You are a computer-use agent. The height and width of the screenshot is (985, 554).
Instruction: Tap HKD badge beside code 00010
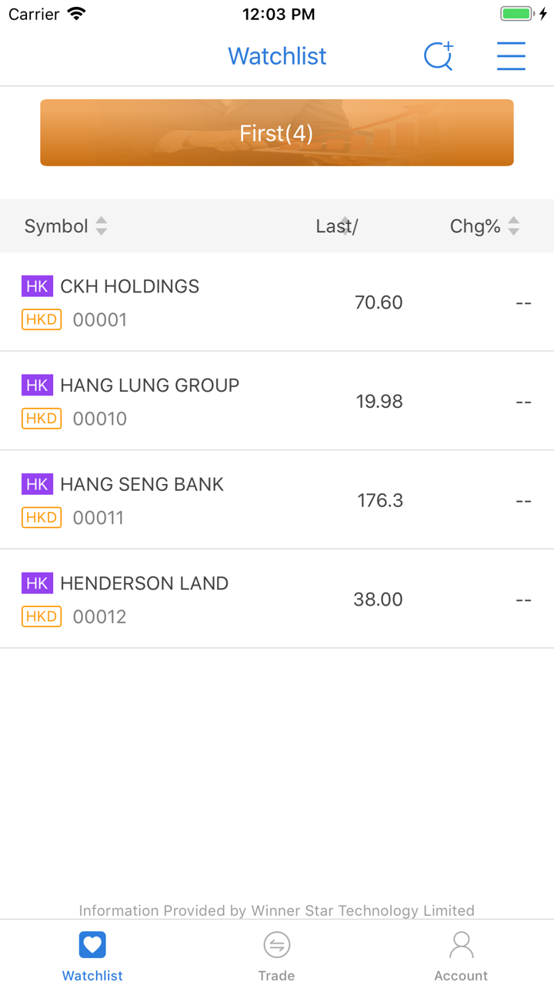click(x=42, y=419)
